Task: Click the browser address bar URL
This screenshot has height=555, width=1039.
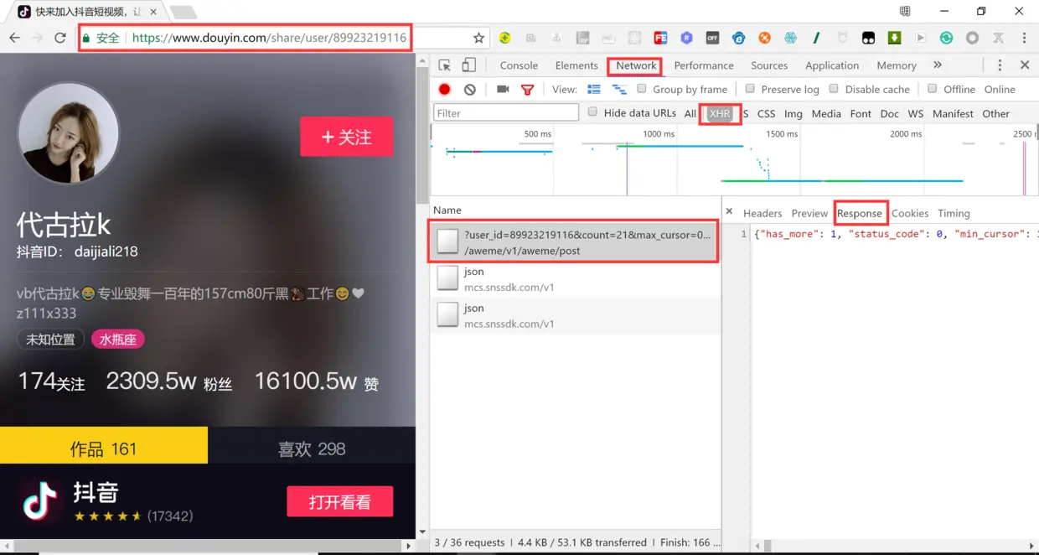Action: [269, 38]
